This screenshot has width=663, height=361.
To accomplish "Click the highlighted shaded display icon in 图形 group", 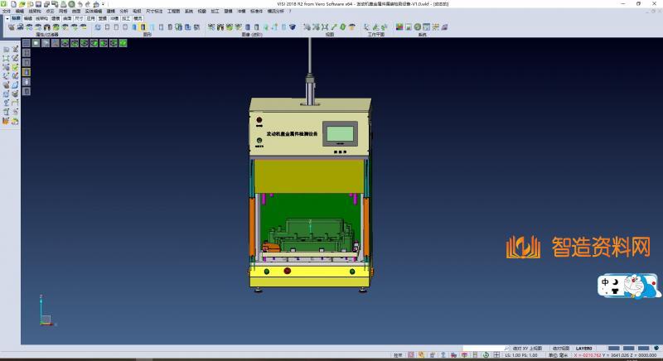I will coord(144,27).
